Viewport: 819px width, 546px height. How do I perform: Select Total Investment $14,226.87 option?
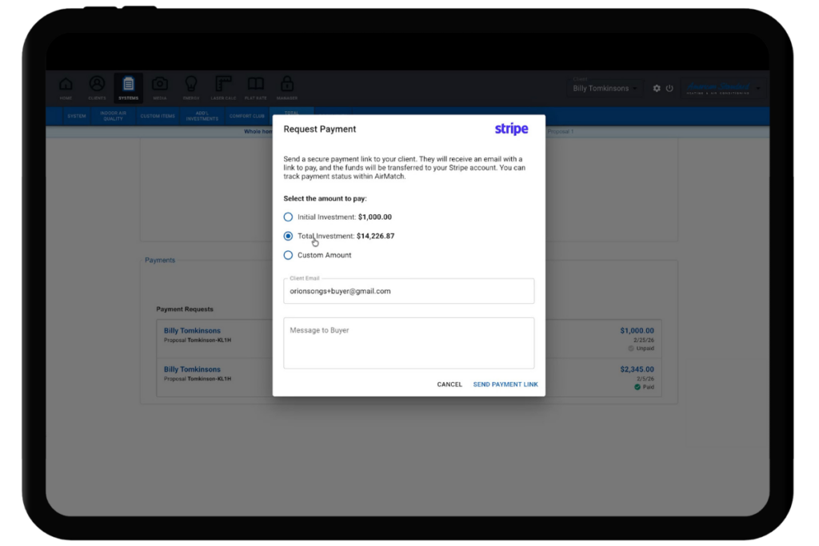click(289, 237)
